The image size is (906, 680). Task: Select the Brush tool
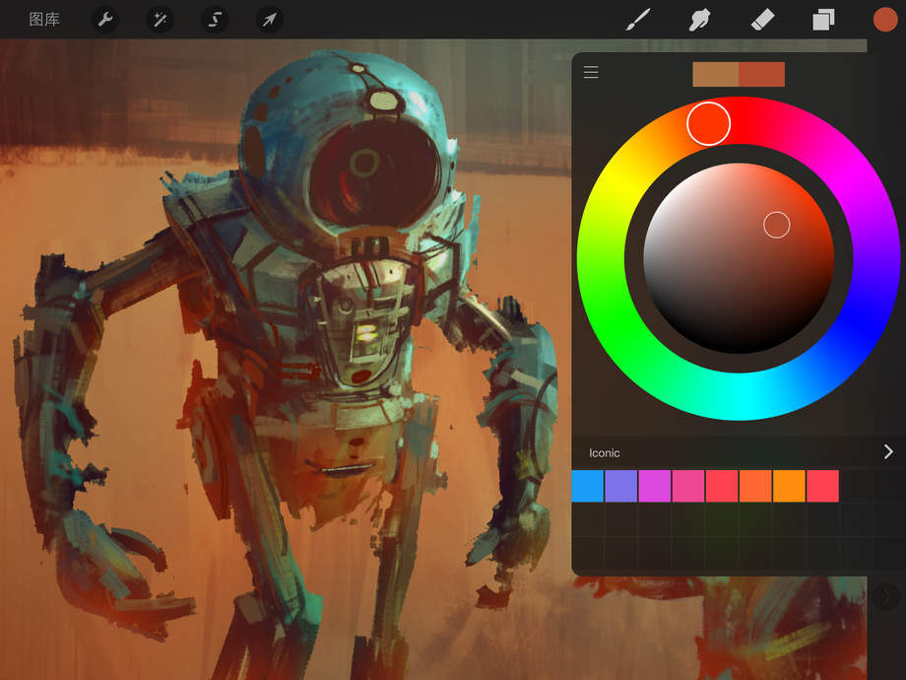point(638,20)
